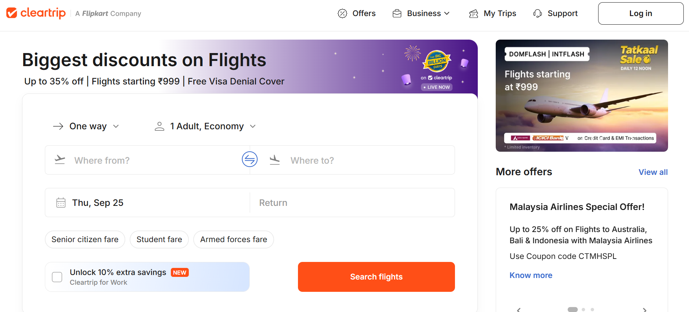Click the Support headset icon
The image size is (689, 312).
538,13
